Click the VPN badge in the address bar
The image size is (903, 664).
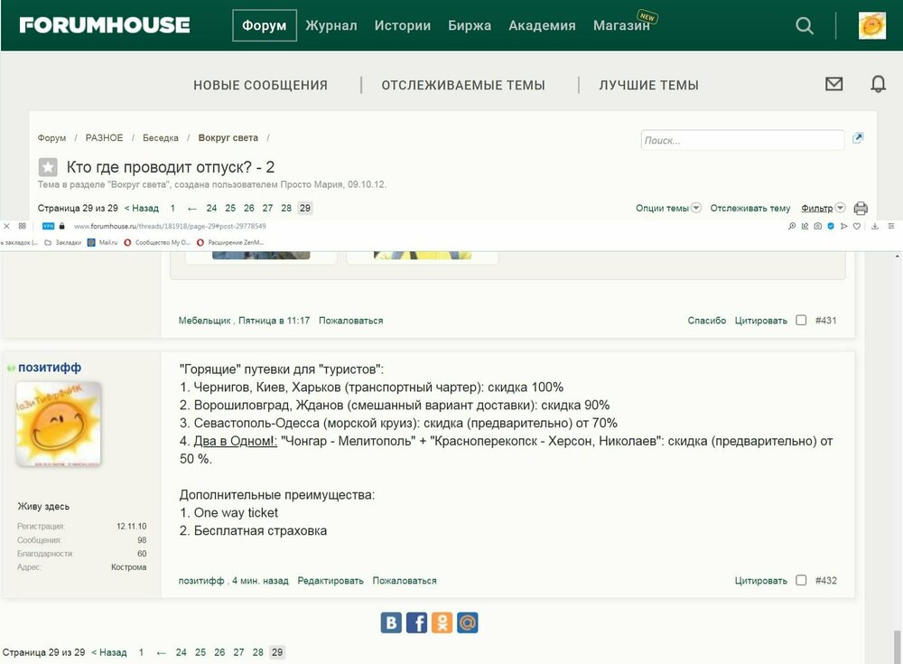click(x=49, y=226)
